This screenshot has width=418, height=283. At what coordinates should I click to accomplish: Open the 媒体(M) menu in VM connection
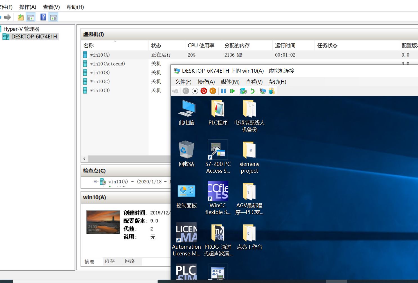pyautogui.click(x=230, y=82)
